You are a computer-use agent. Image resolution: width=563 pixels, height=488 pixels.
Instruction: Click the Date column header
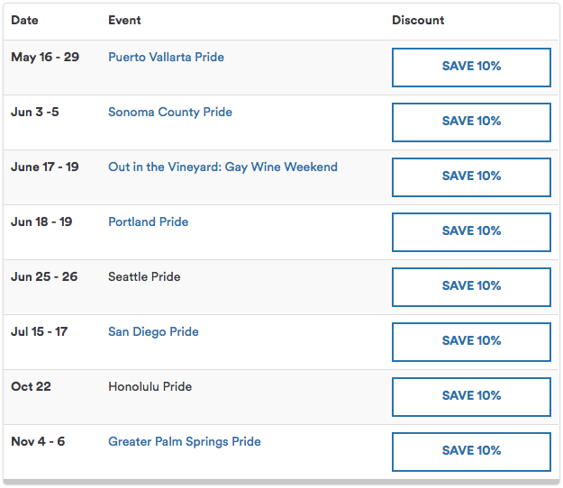coord(24,20)
